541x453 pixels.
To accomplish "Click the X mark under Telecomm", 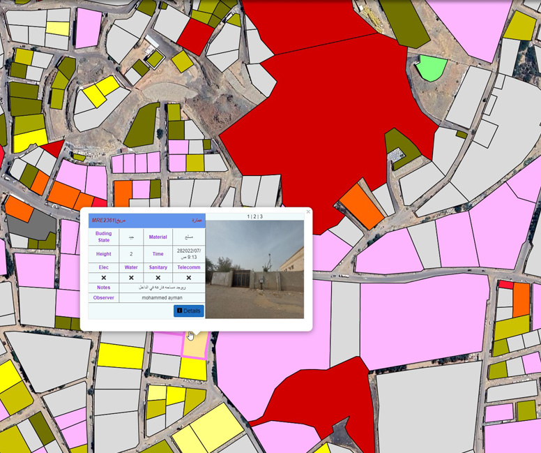I will [188, 278].
